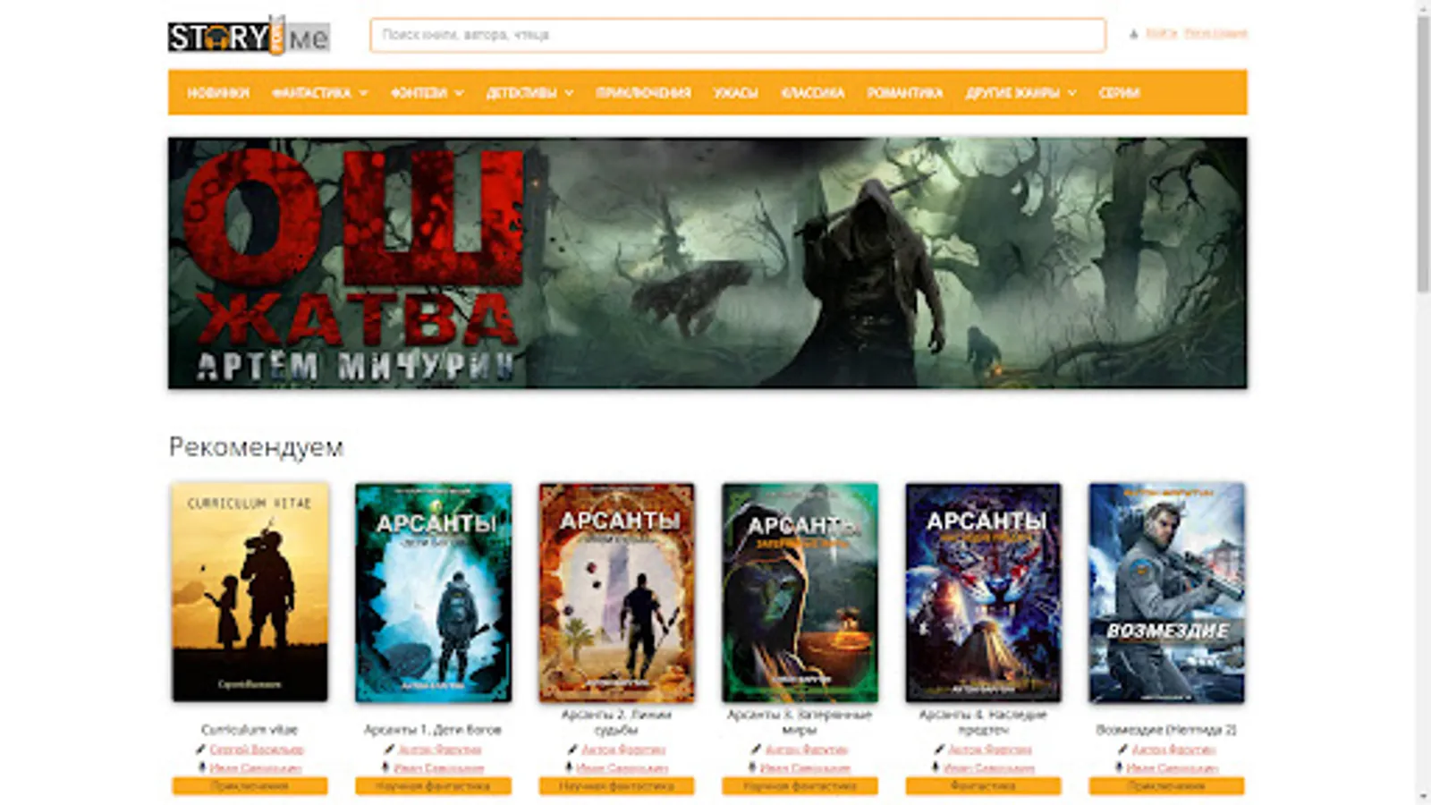Click the StoryMe site logo
This screenshot has height=805, width=1431.
(249, 36)
